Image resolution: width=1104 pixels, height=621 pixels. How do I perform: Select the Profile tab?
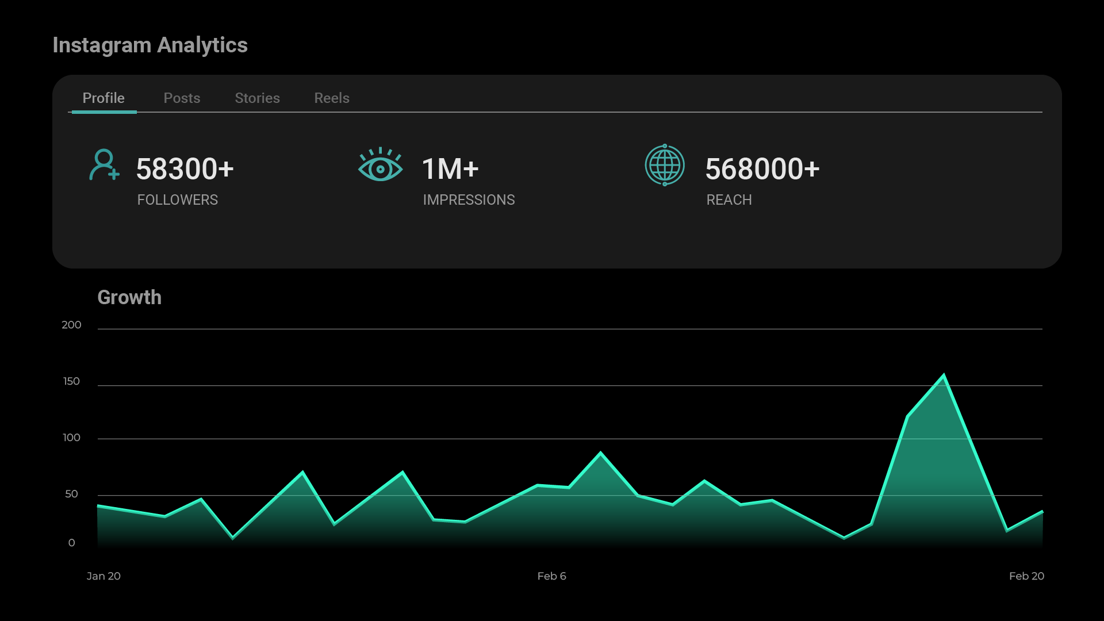click(103, 98)
